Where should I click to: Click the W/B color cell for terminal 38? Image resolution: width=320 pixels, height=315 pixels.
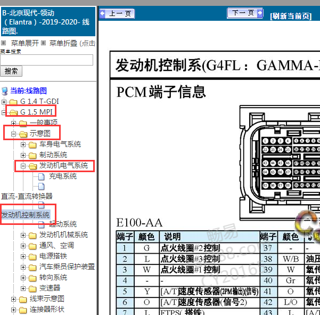(x=291, y=259)
